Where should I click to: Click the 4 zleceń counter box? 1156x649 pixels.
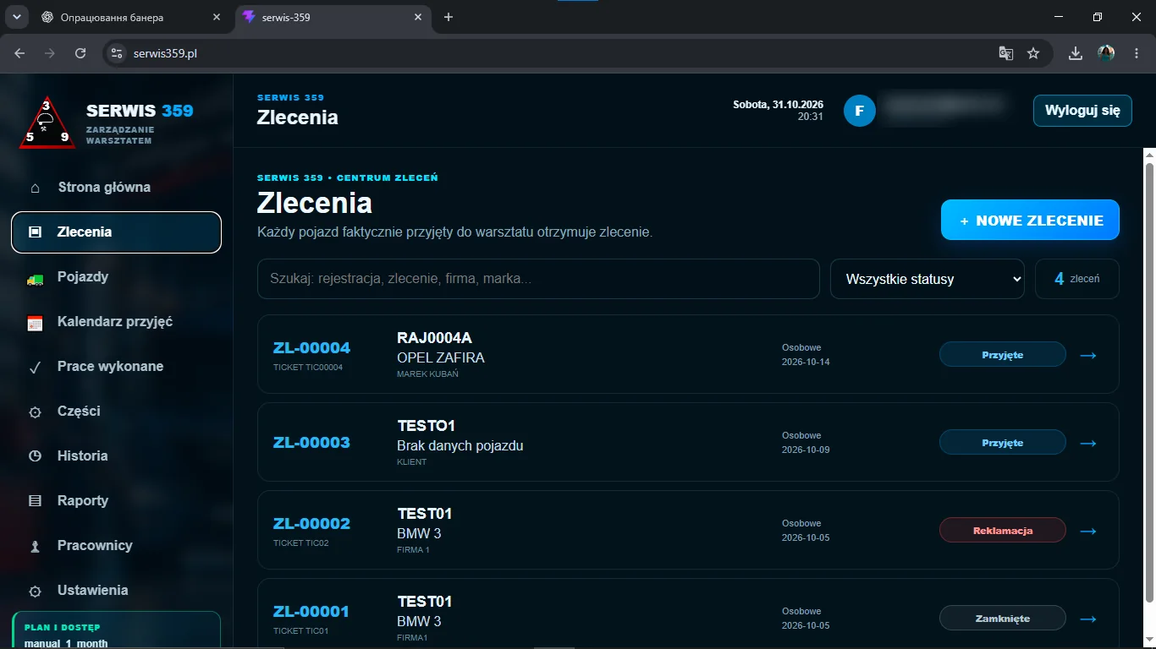(1077, 279)
